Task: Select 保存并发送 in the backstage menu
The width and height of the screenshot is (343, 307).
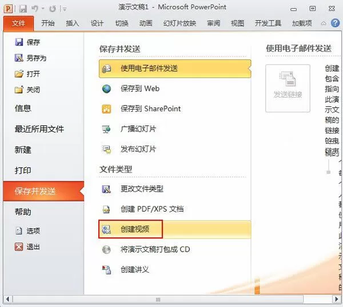Action: [43, 191]
